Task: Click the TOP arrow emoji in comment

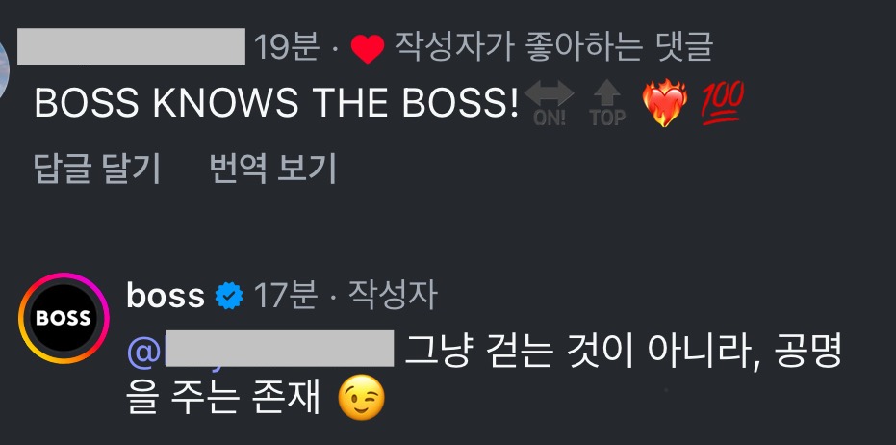Action: [607, 103]
